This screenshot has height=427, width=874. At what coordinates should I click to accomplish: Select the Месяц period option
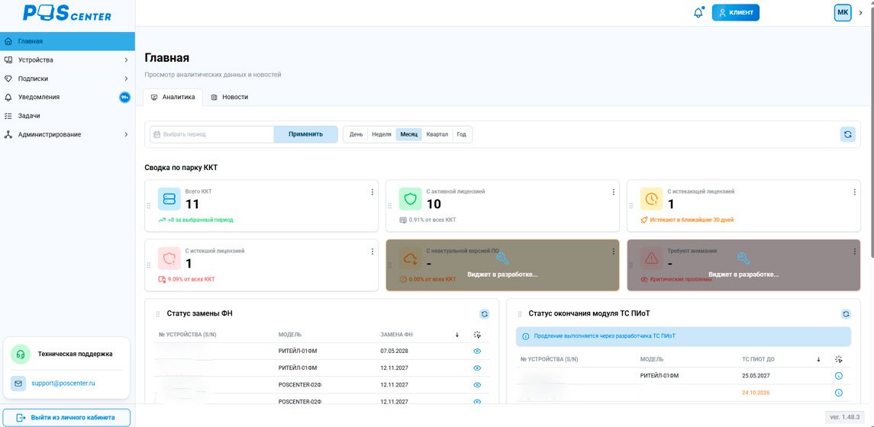(408, 134)
